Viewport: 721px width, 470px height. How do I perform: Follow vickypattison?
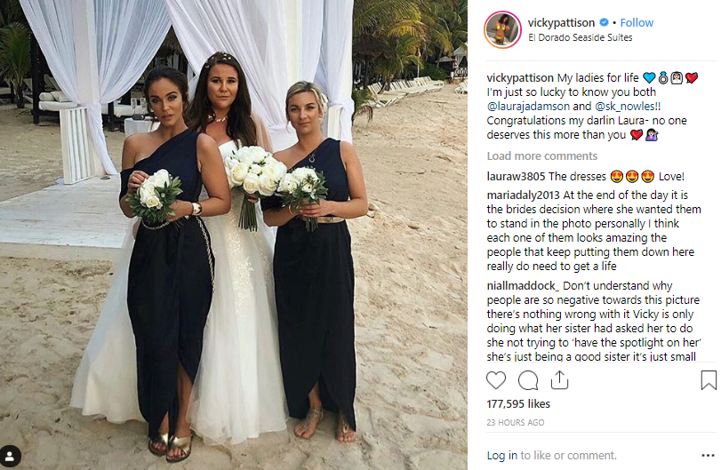637,22
